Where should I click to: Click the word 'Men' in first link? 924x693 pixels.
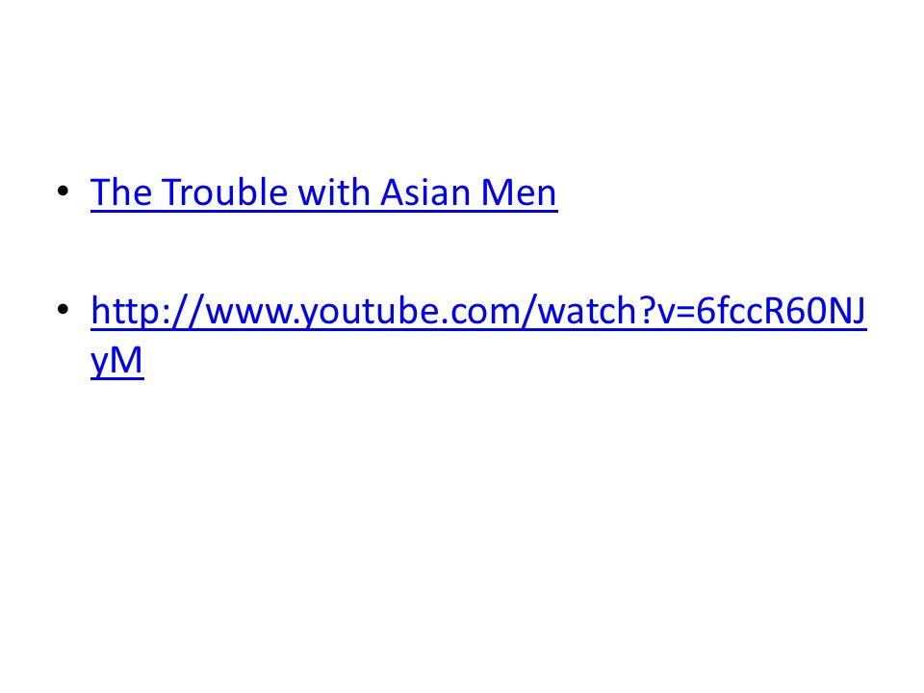[519, 192]
